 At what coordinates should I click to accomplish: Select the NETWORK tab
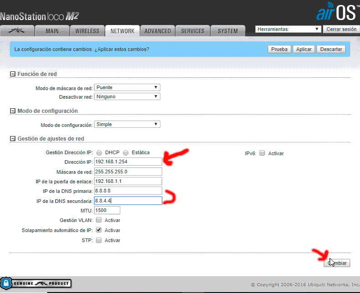click(x=123, y=31)
